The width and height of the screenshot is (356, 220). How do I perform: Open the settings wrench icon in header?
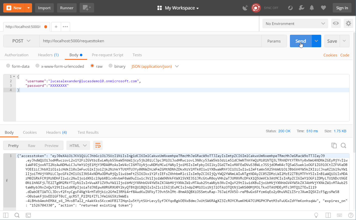pos(301,8)
